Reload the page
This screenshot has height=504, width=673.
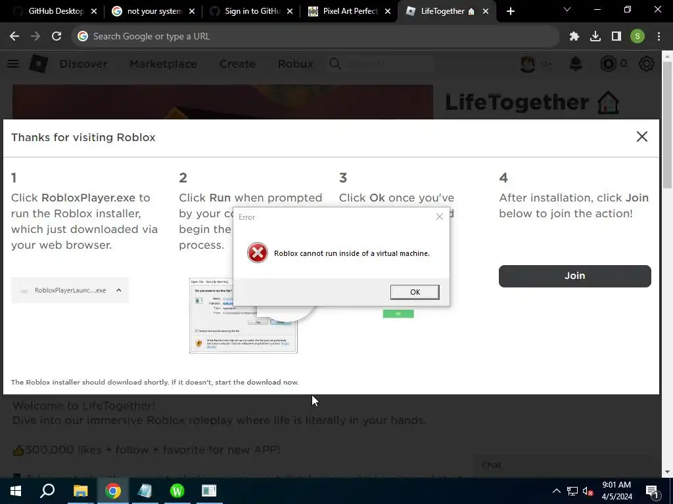[57, 37]
